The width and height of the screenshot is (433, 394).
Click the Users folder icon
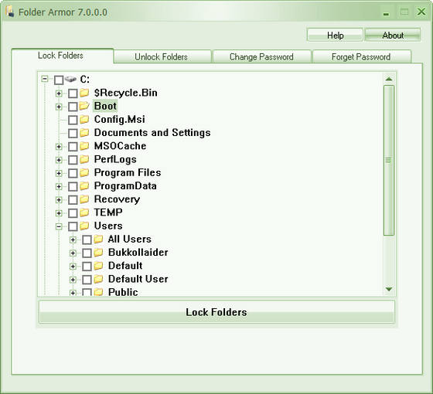(84, 226)
